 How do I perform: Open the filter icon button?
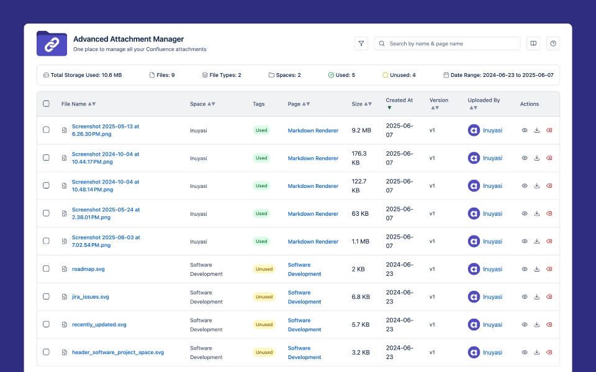pos(361,43)
